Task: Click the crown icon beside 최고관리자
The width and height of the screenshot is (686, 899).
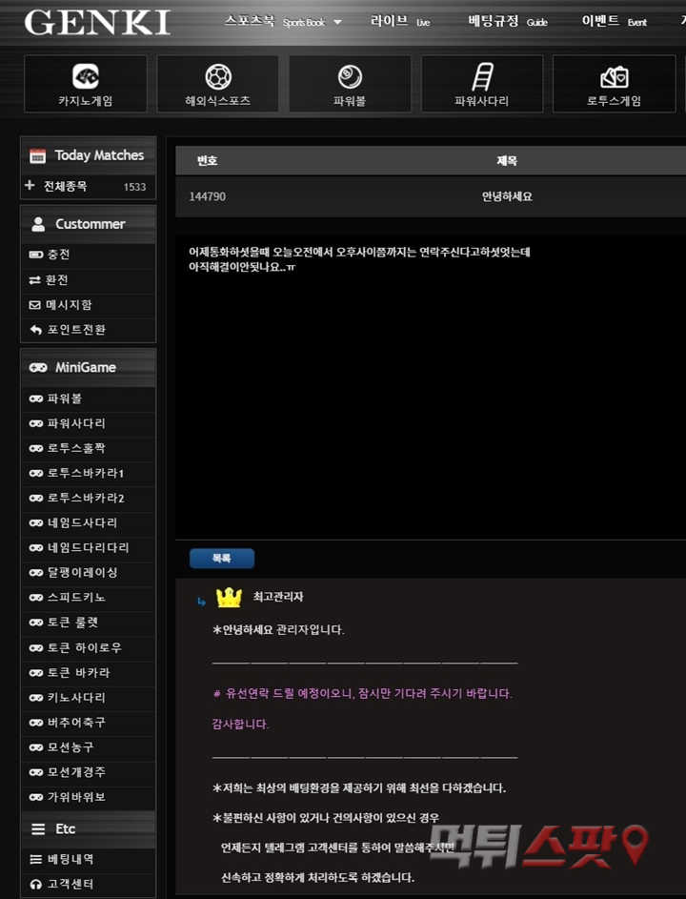Action: pyautogui.click(x=229, y=598)
